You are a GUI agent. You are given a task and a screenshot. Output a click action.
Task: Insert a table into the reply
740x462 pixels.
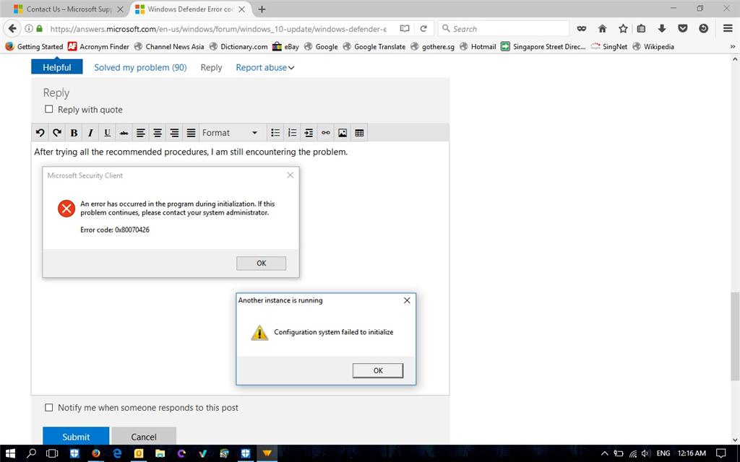pyautogui.click(x=359, y=132)
